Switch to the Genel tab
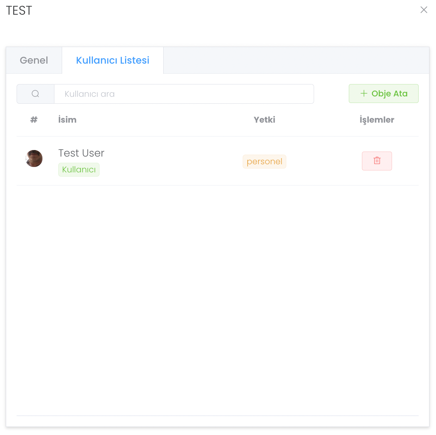The width and height of the screenshot is (436, 435). pos(34,61)
